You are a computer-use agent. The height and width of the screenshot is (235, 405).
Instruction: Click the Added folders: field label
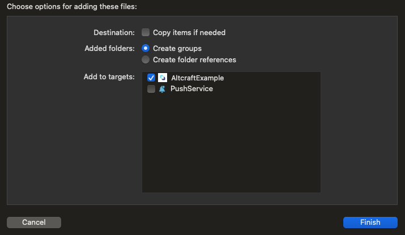tap(109, 48)
